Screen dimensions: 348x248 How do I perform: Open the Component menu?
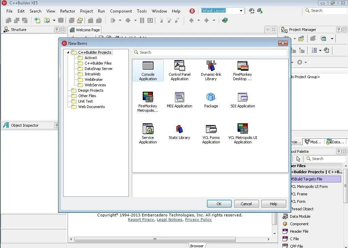coord(121,11)
